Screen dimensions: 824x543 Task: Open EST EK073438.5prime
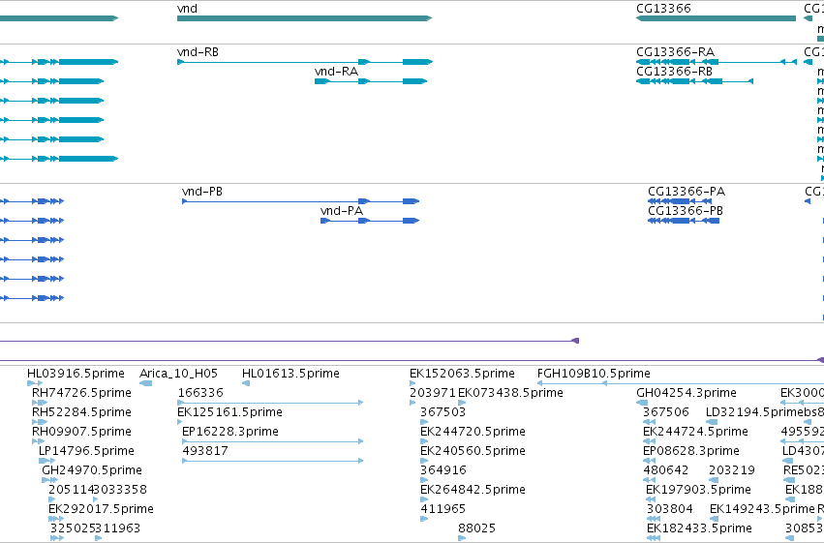(x=510, y=393)
